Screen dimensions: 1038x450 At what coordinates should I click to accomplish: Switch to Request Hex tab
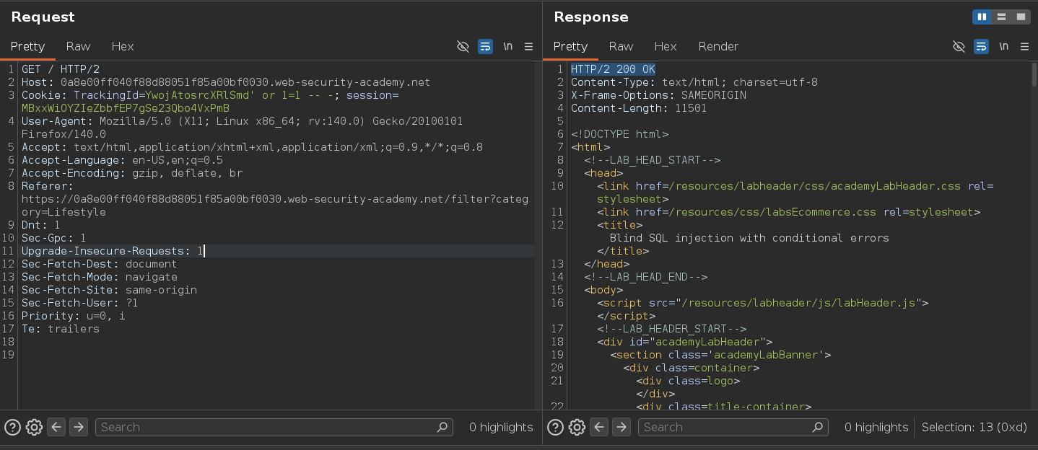coord(123,46)
